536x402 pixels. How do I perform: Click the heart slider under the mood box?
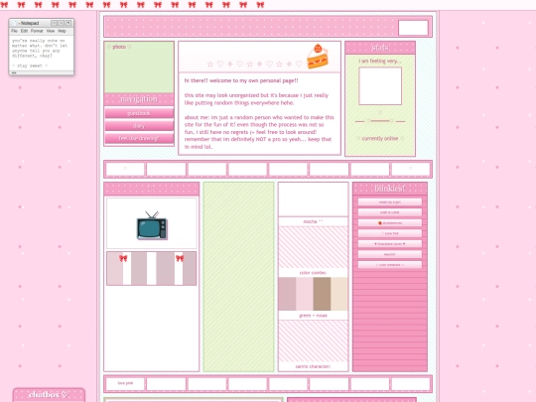[x=380, y=121]
